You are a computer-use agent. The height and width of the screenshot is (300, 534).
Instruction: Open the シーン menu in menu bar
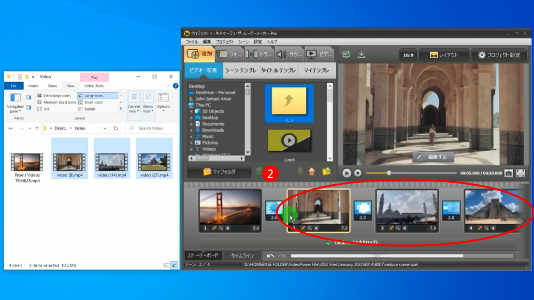pyautogui.click(x=243, y=42)
